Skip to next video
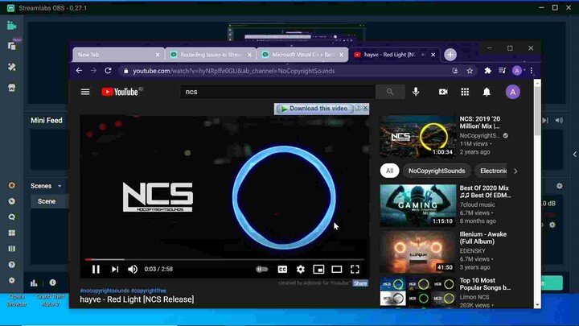Screen dimensions: 579x326 115,270
